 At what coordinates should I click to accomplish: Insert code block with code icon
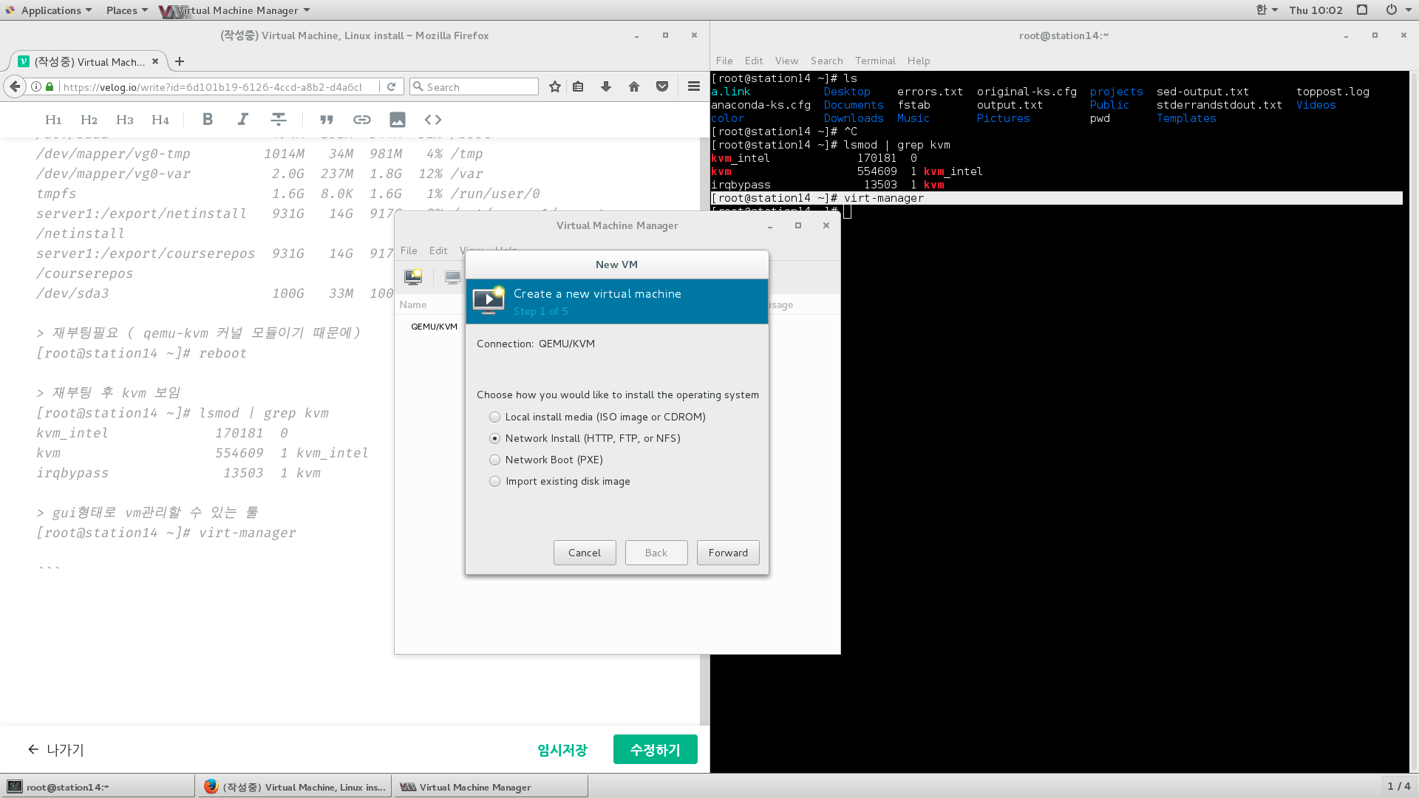[433, 120]
